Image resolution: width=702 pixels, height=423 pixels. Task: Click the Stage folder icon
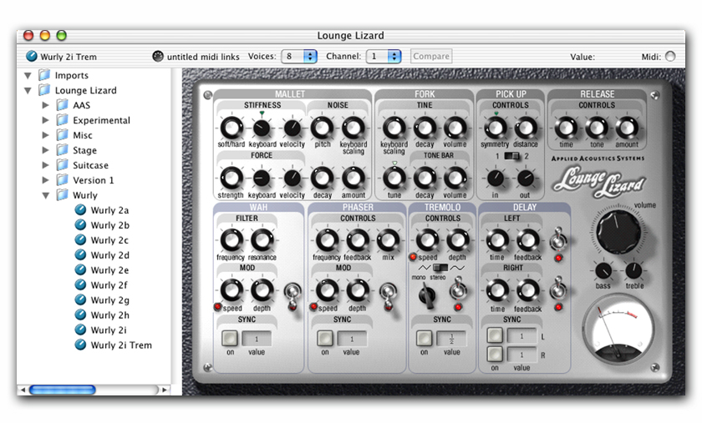click(62, 150)
